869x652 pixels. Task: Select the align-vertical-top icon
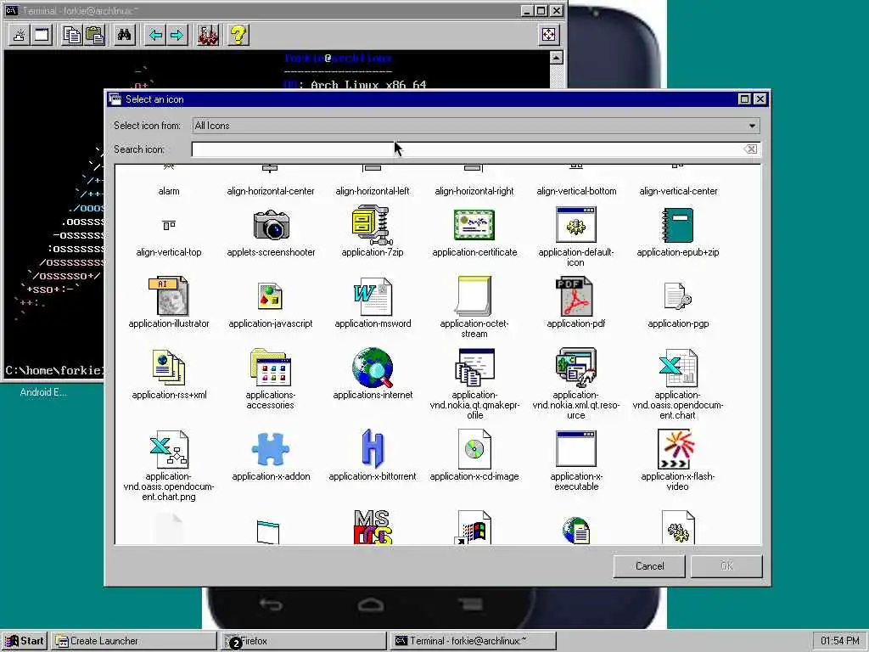(169, 225)
